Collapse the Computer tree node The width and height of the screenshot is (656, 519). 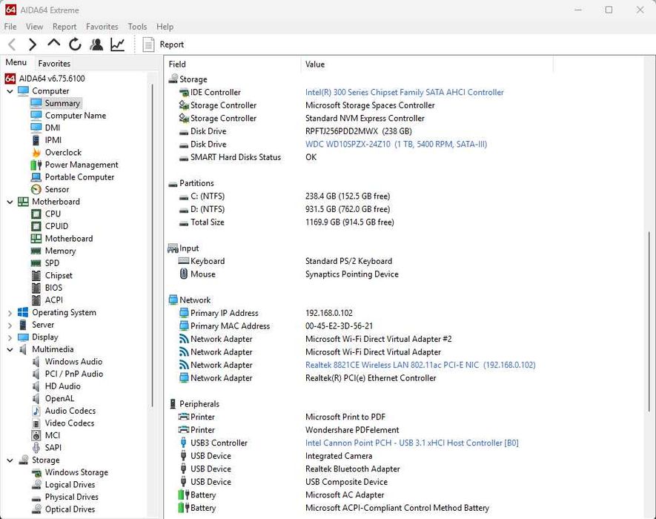pos(10,90)
